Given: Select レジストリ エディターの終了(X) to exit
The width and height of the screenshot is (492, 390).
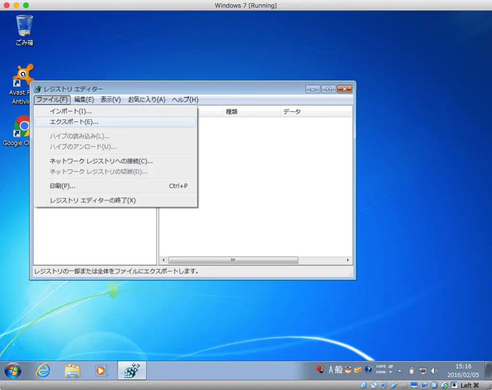Looking at the screenshot, I should coord(93,200).
